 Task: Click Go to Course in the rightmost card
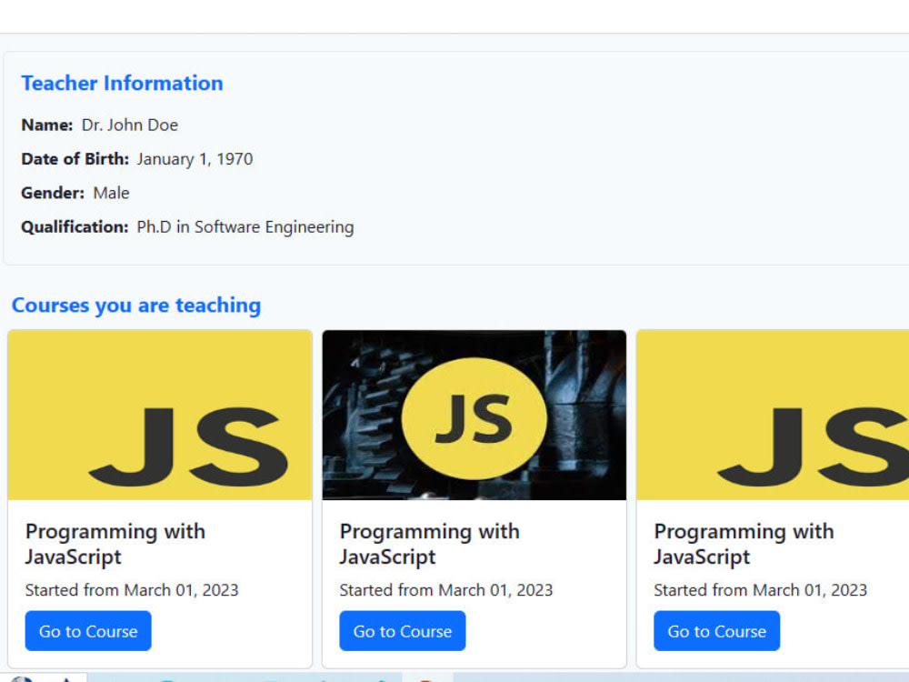[x=716, y=630]
